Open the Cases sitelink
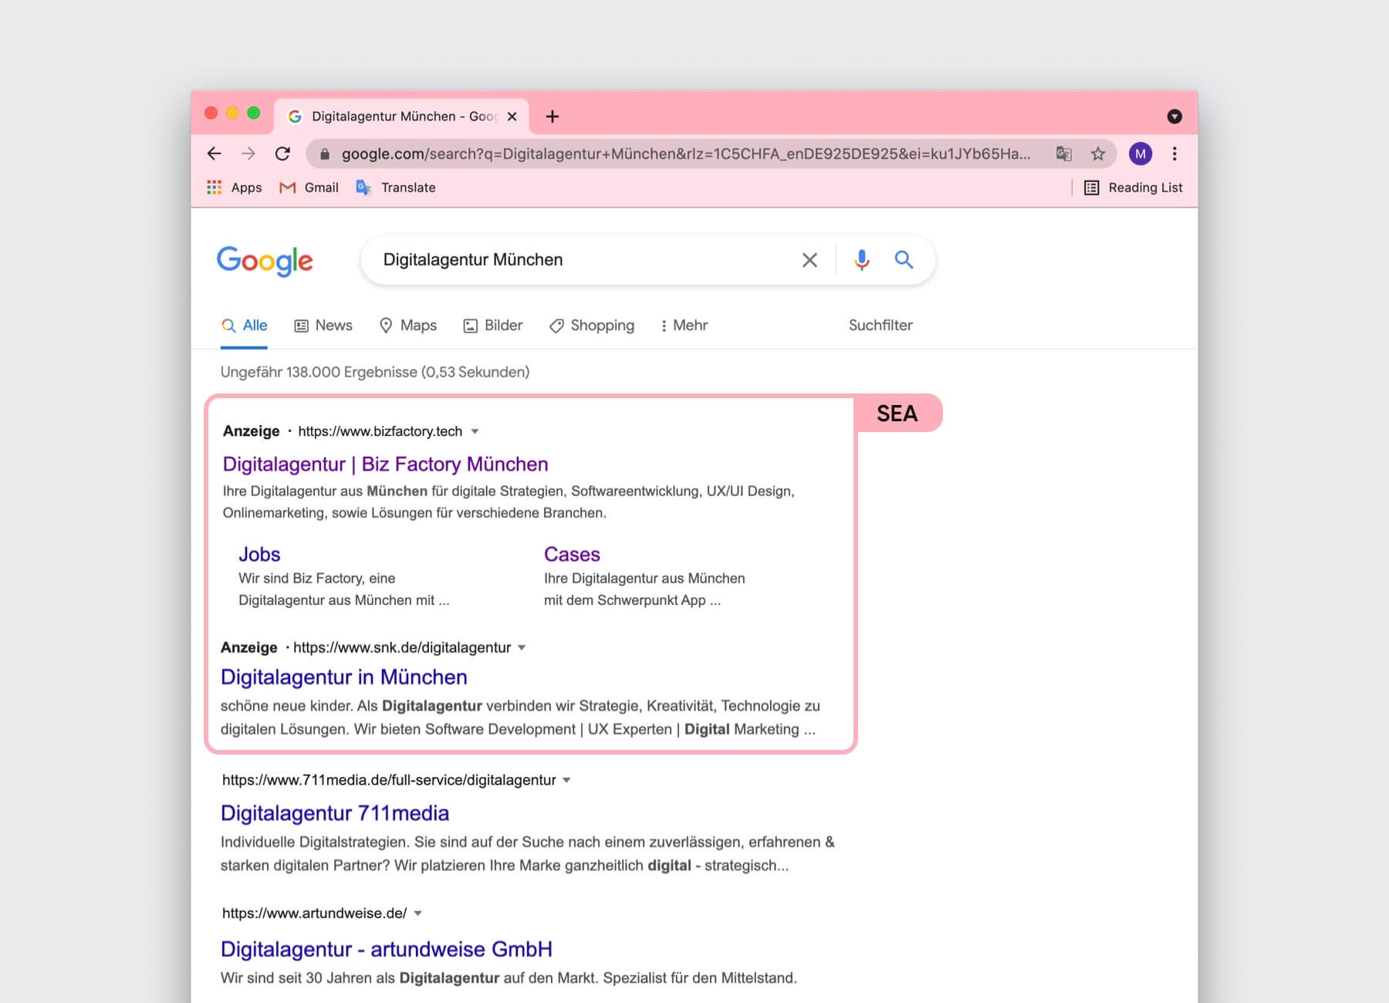Viewport: 1389px width, 1003px height. coord(572,555)
